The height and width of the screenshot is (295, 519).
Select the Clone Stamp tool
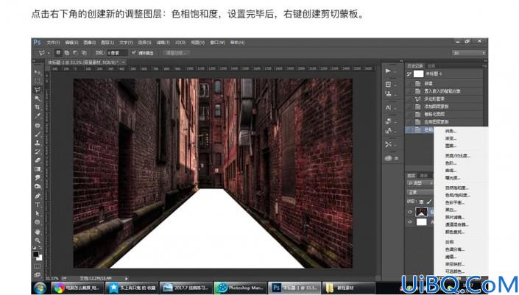(x=38, y=143)
